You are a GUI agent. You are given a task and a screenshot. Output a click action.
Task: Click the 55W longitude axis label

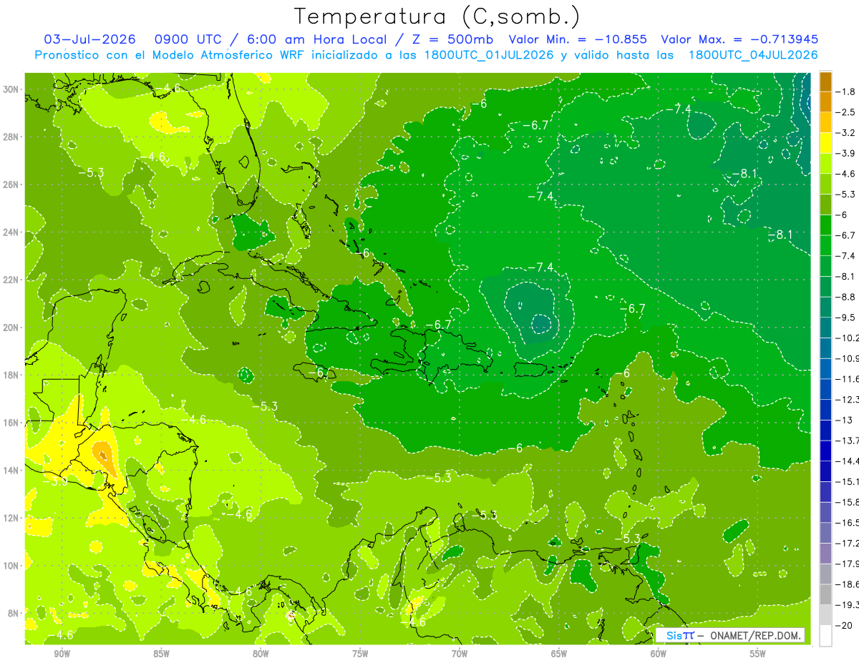[758, 654]
